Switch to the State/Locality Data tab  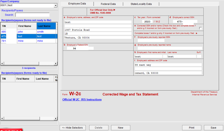pos(141,4)
